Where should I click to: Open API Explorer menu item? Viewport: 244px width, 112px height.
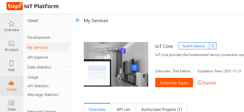tap(38, 57)
